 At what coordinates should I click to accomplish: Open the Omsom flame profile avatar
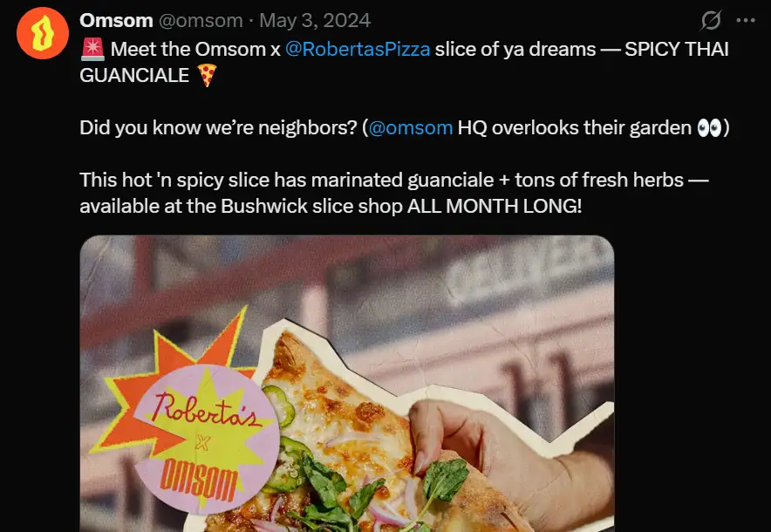click(x=43, y=33)
